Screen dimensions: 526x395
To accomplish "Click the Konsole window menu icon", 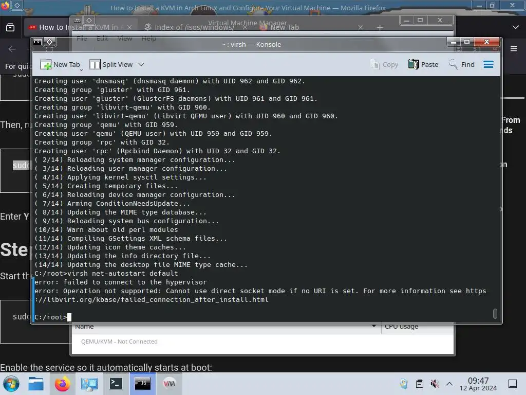I will 37,42.
